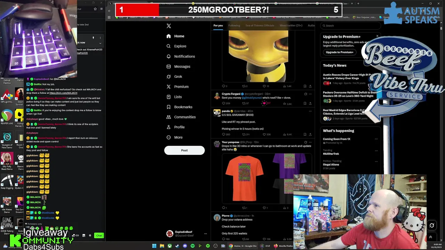Open Steam from taskbar
Screen dimensions: 445x250
click(x=177, y=246)
